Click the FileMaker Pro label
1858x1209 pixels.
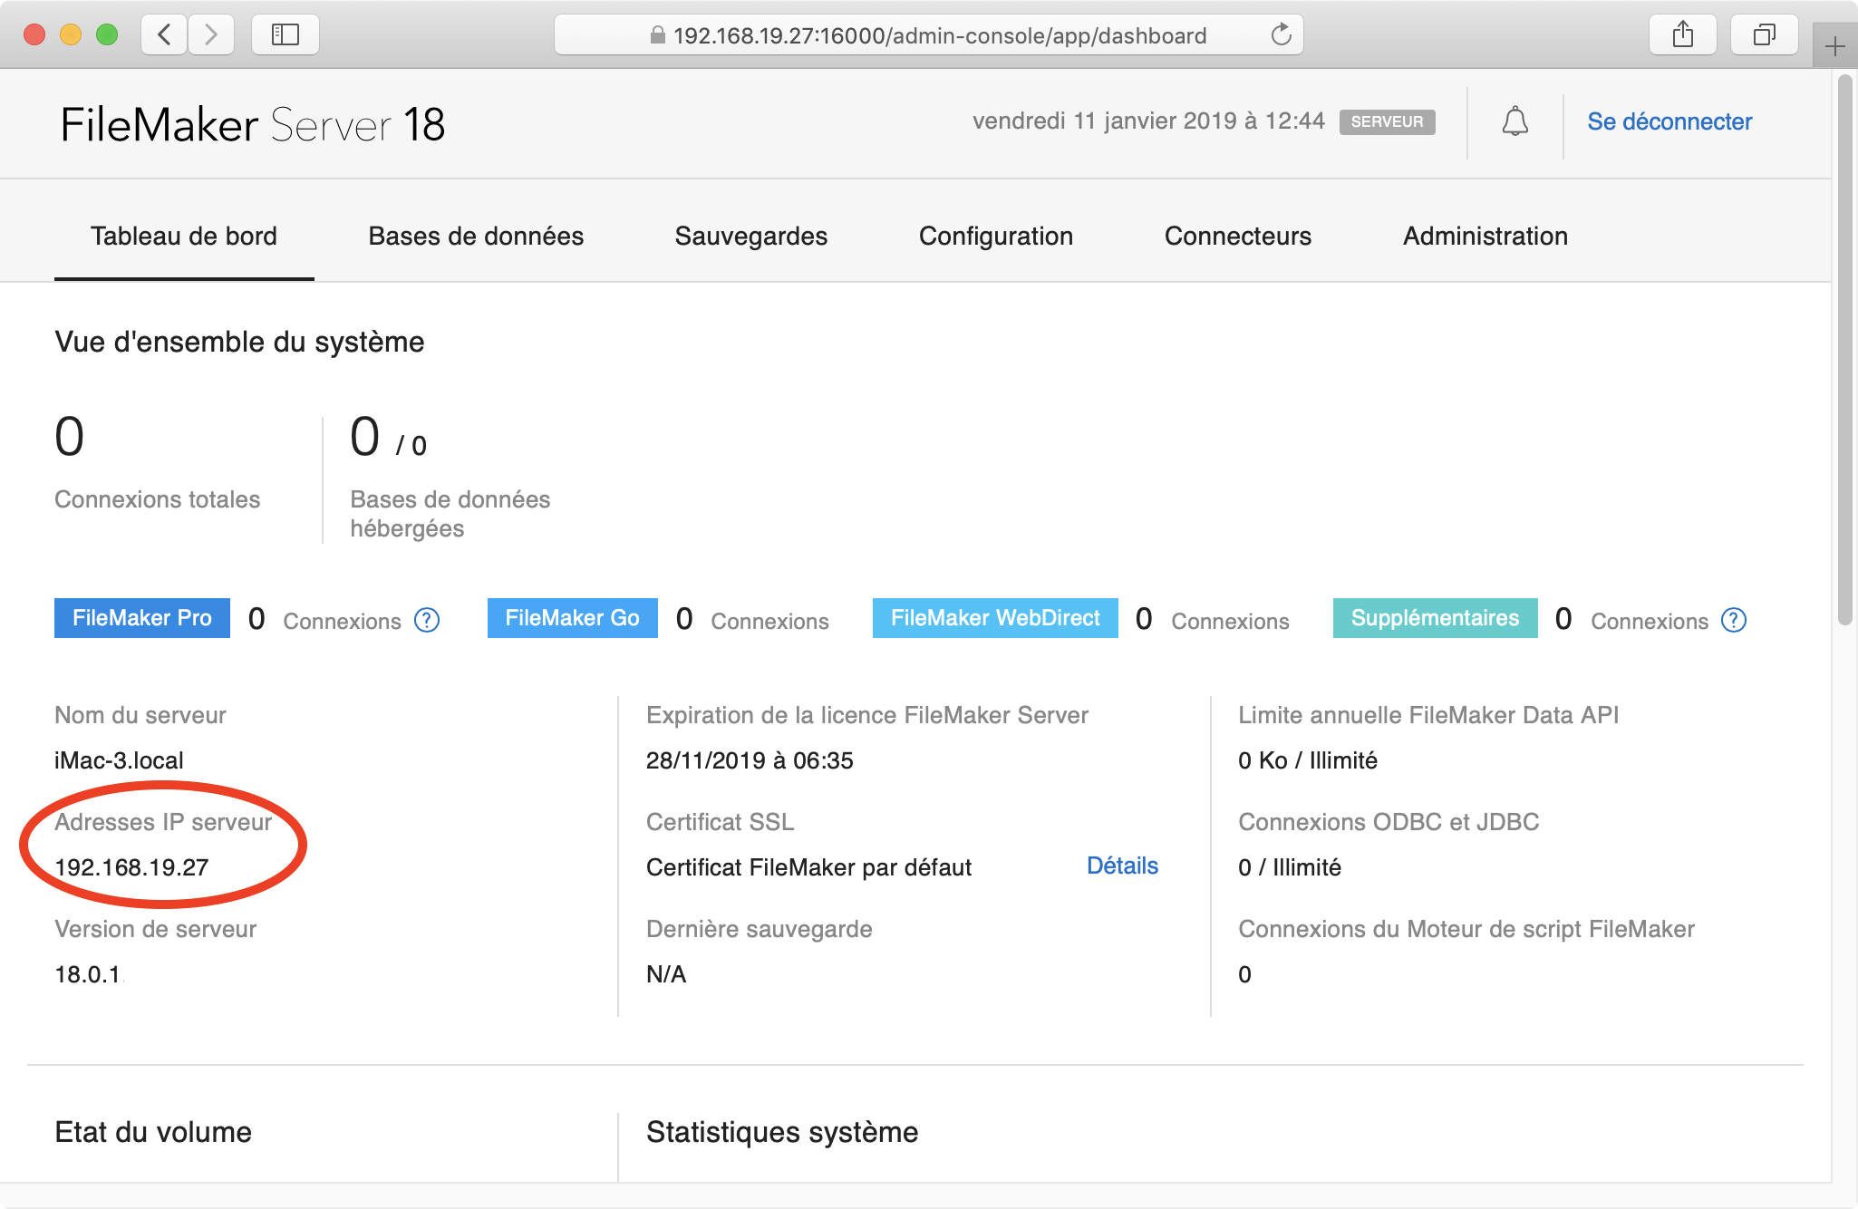142,618
